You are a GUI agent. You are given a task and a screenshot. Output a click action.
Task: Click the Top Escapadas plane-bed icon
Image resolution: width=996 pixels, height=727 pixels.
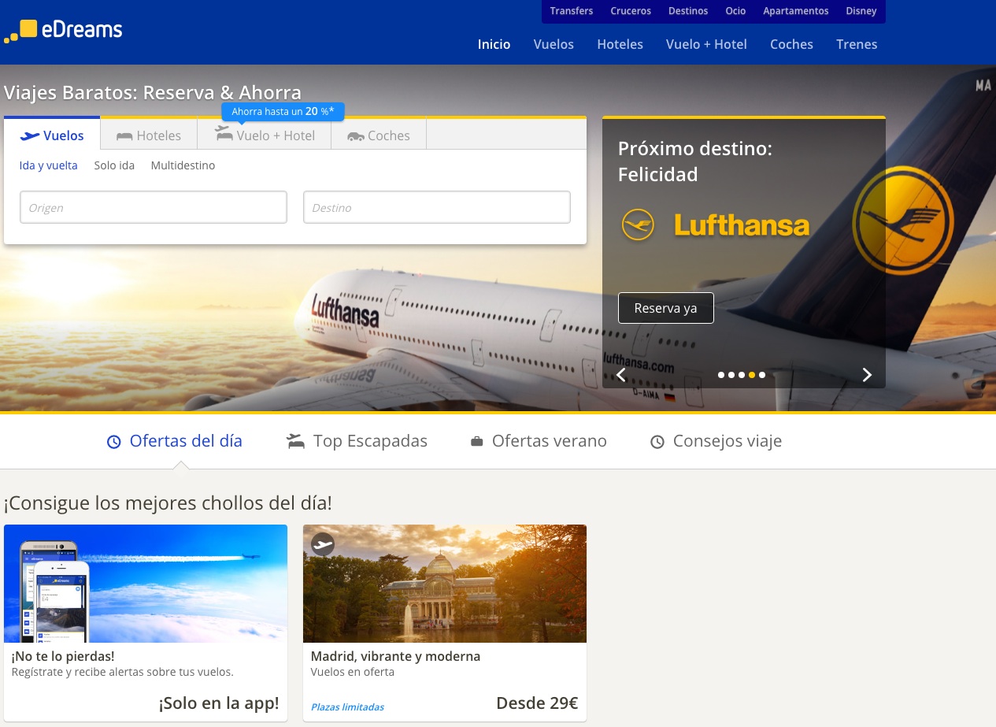tap(295, 441)
